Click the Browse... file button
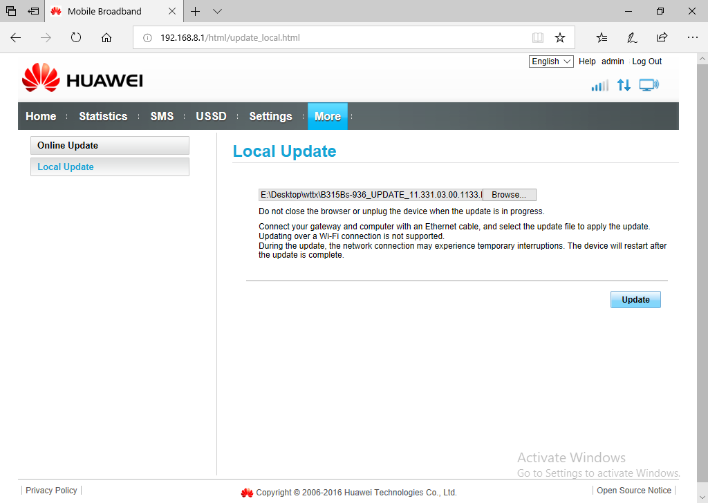Viewport: 708px width, 503px height. 510,195
